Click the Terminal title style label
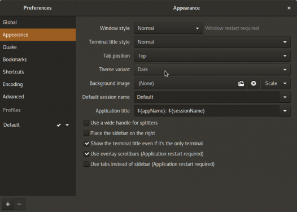This screenshot has height=212, width=297. [110, 42]
